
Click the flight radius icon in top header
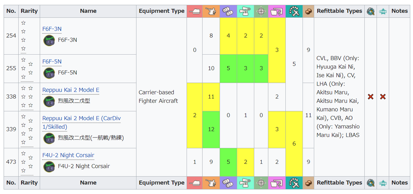tap(294, 11)
